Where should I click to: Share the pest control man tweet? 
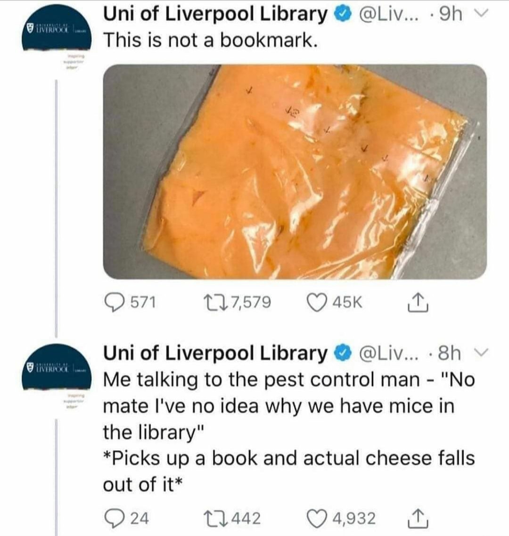[x=418, y=518]
